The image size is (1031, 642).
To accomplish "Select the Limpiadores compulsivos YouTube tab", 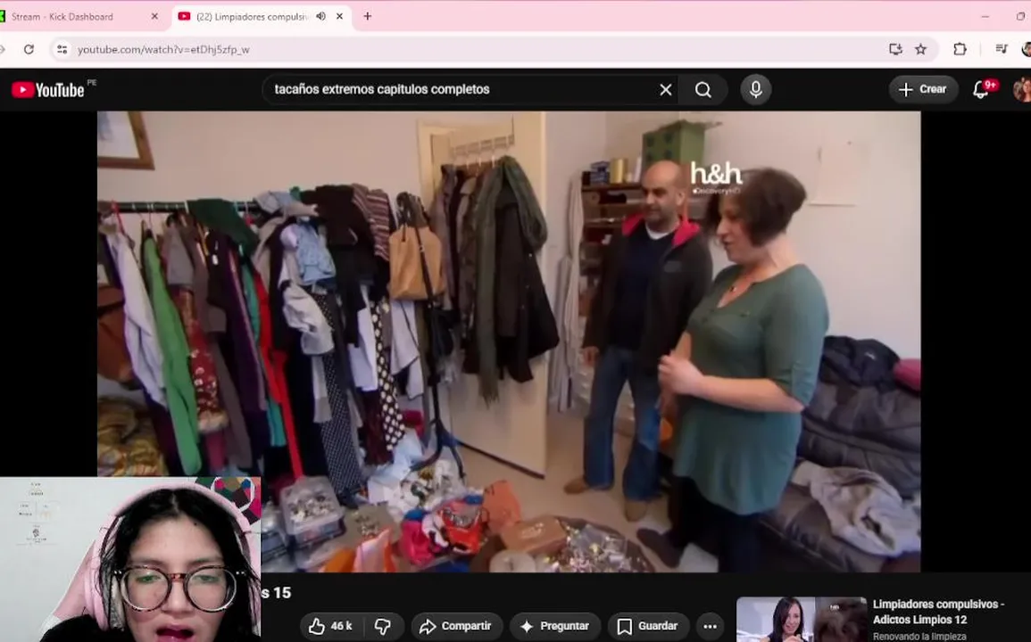I will tap(253, 16).
